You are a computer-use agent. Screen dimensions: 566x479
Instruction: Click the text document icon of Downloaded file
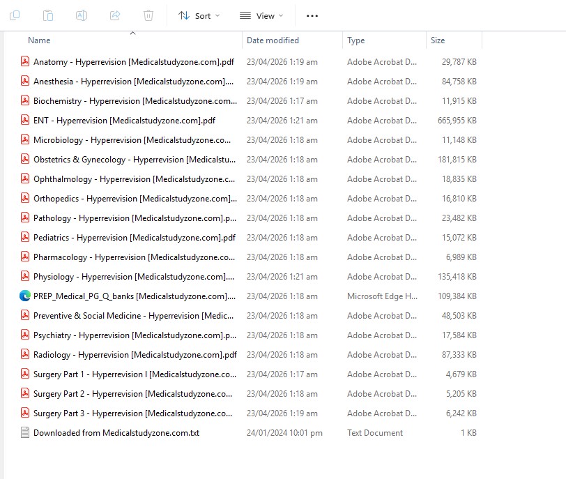click(25, 433)
